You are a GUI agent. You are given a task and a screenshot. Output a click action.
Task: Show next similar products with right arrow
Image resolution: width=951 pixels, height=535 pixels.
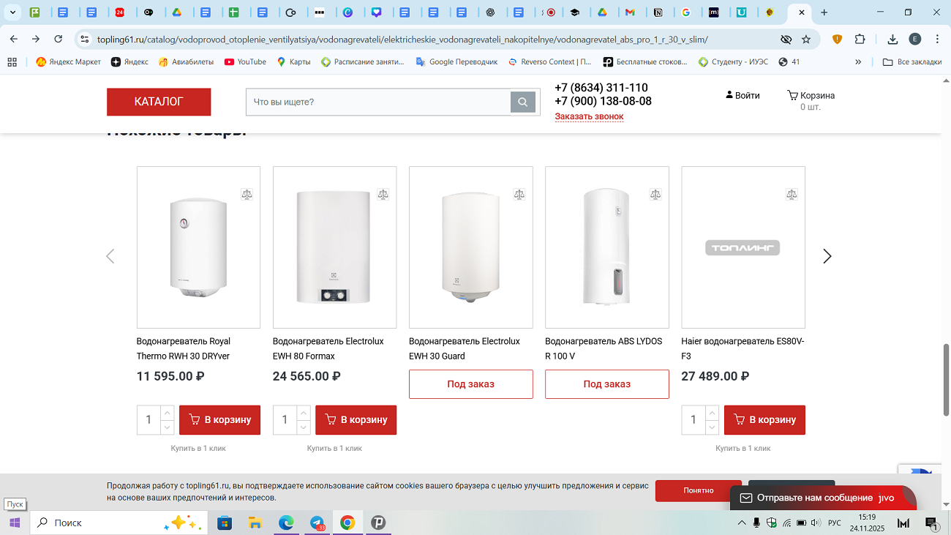pyautogui.click(x=827, y=256)
